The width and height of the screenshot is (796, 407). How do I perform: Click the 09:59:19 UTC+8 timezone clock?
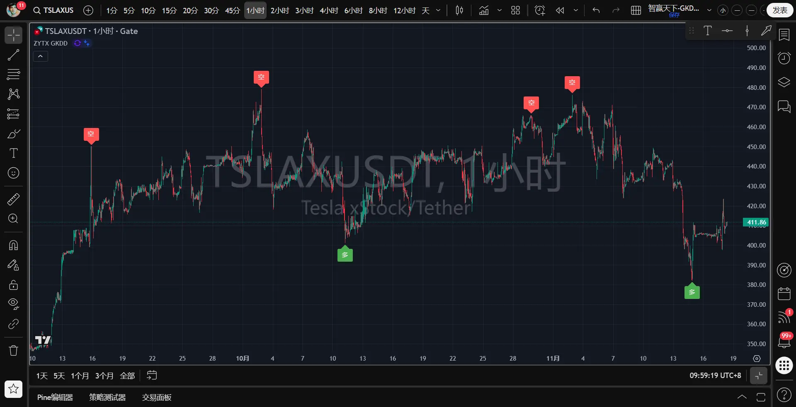click(715, 376)
